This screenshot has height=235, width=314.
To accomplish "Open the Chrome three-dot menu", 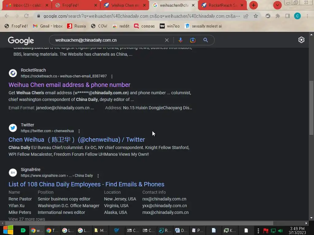I will click(307, 16).
